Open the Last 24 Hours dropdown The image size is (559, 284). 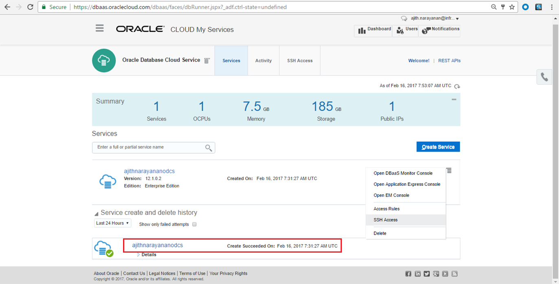pyautogui.click(x=112, y=223)
